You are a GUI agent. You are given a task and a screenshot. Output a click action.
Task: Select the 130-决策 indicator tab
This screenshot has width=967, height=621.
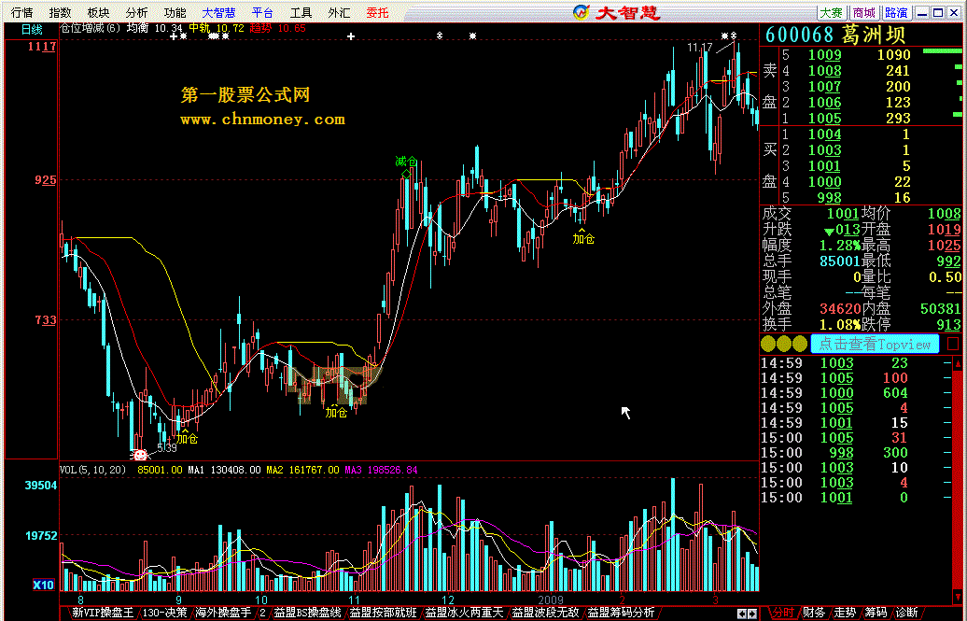pos(164,613)
